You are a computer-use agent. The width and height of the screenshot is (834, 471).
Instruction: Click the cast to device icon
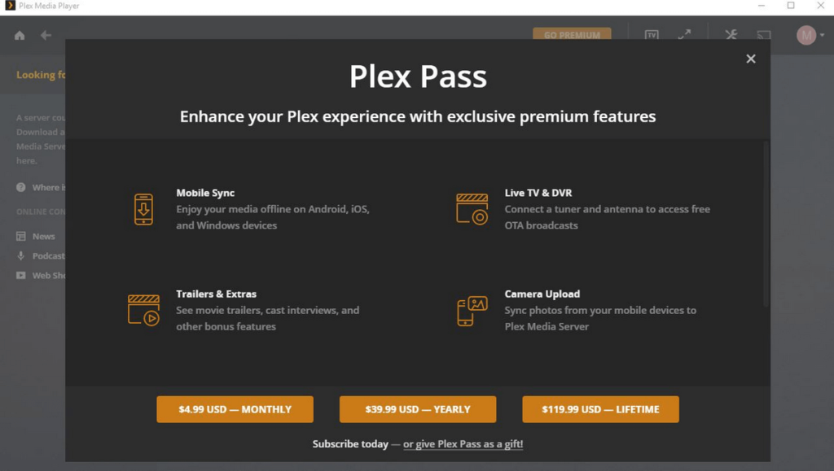(x=764, y=35)
